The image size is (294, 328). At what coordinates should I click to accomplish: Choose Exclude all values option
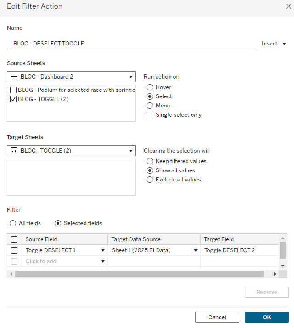tap(150, 180)
